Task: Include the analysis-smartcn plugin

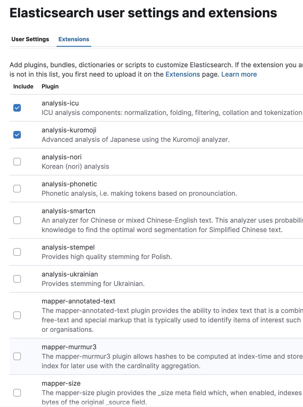Action: click(x=17, y=220)
